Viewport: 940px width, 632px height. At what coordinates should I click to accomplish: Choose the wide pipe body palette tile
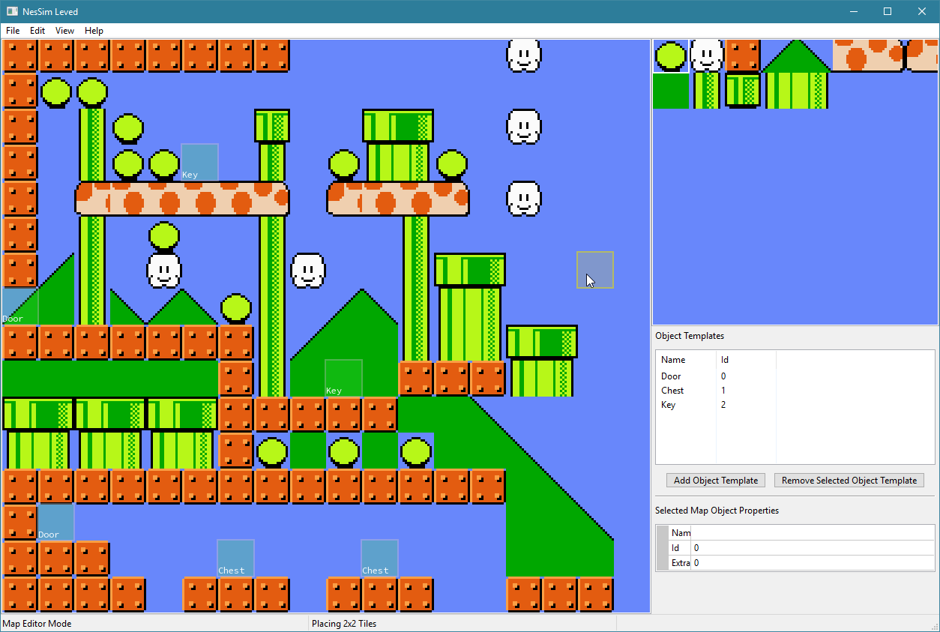point(797,91)
